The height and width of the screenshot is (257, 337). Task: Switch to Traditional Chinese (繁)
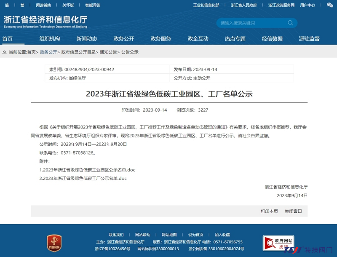click(x=22, y=5)
